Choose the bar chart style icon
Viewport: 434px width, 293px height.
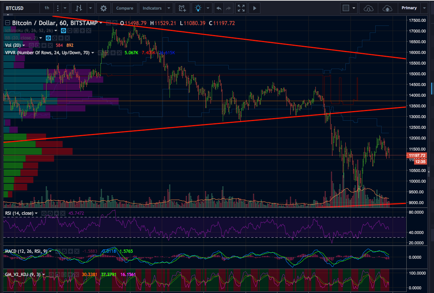click(x=79, y=8)
